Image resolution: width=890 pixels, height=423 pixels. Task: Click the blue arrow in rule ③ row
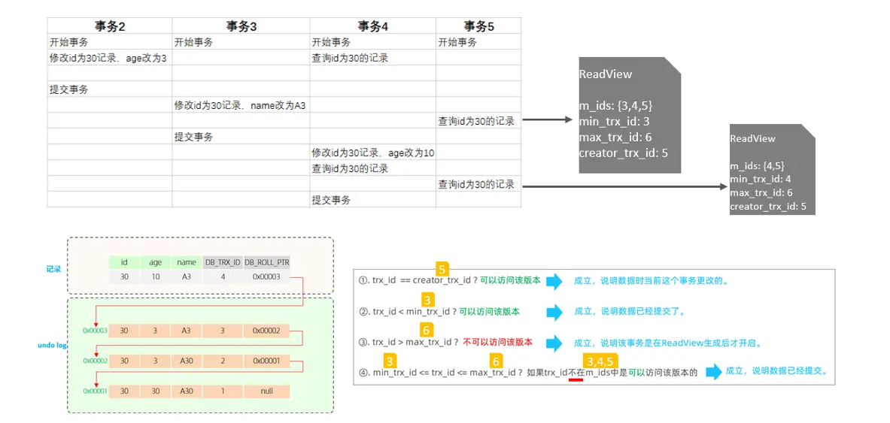[x=554, y=342]
